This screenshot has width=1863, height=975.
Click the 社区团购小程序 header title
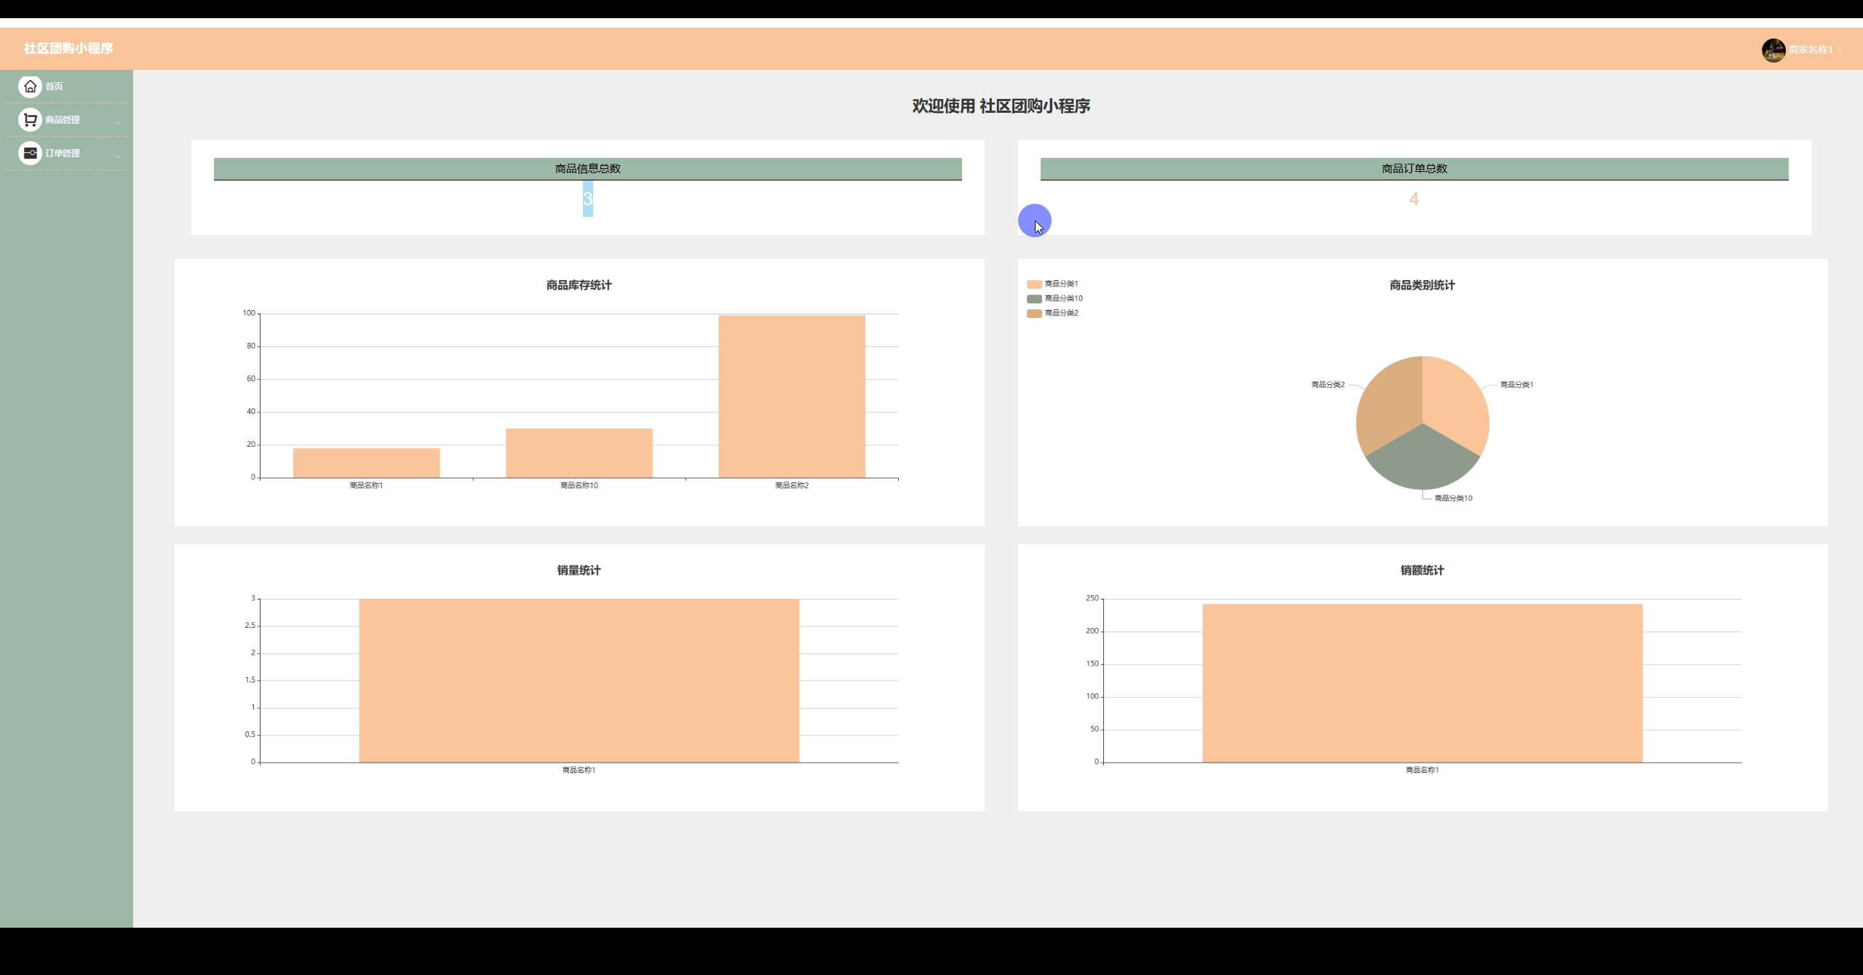[68, 49]
